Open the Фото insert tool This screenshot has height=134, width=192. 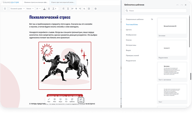(x=55, y=100)
